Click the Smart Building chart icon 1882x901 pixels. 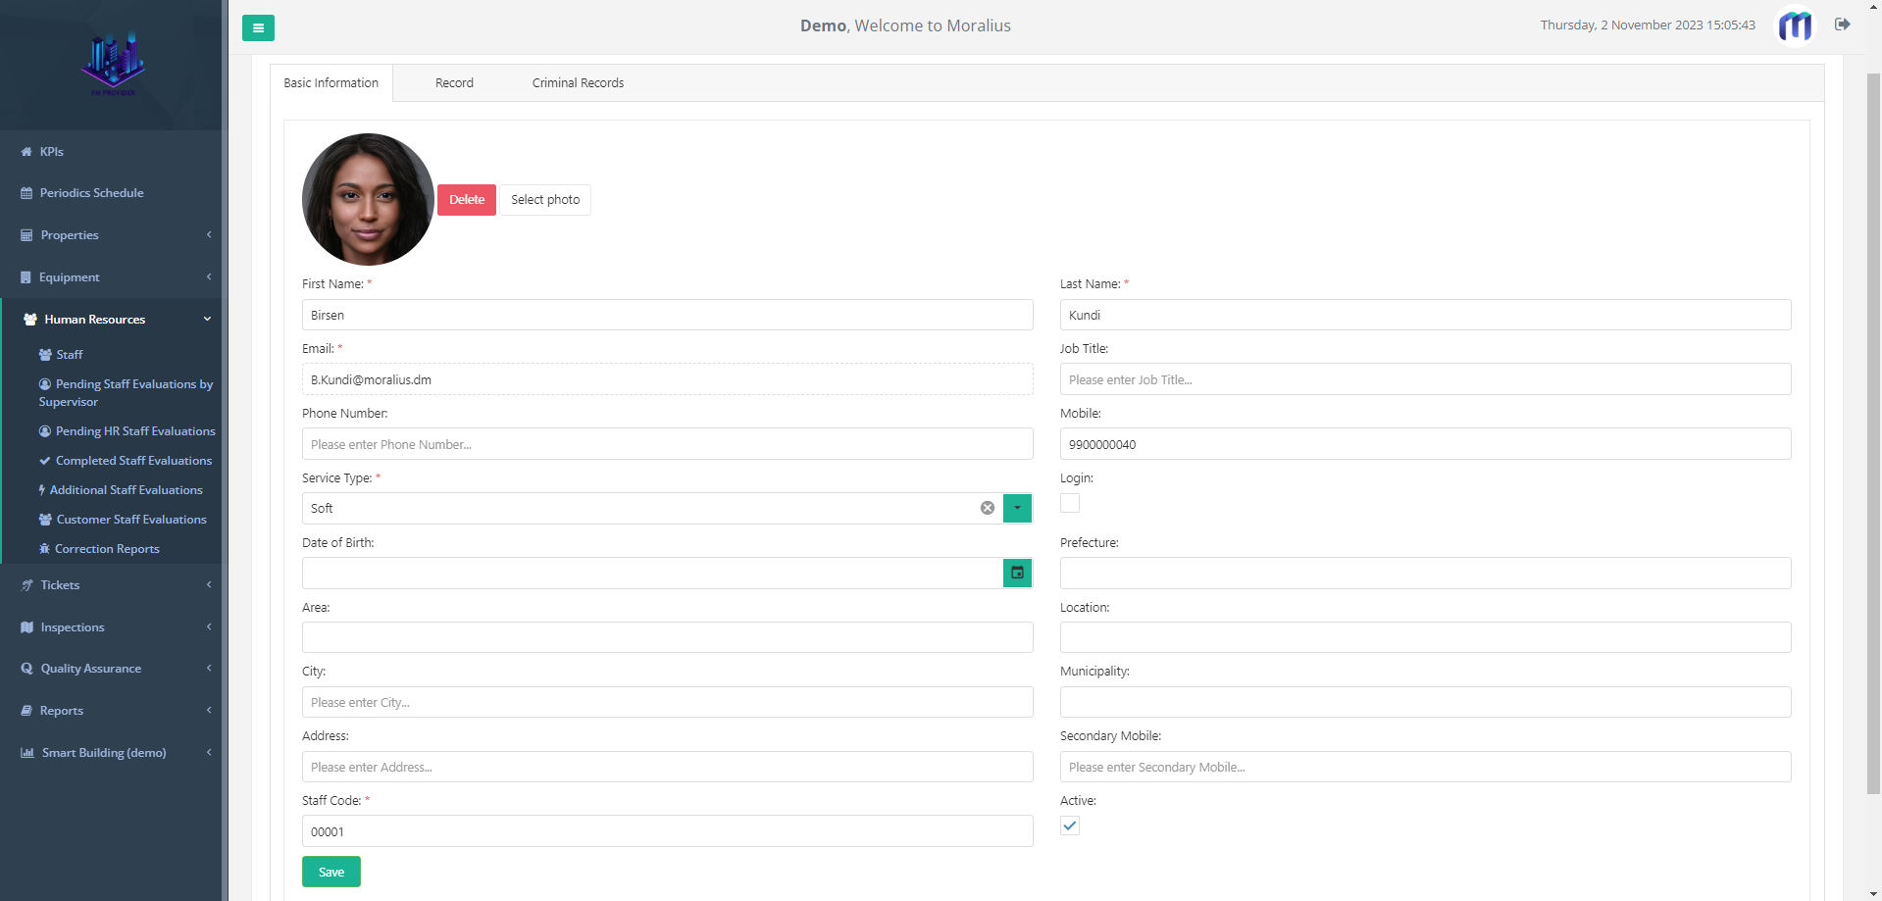(x=27, y=753)
